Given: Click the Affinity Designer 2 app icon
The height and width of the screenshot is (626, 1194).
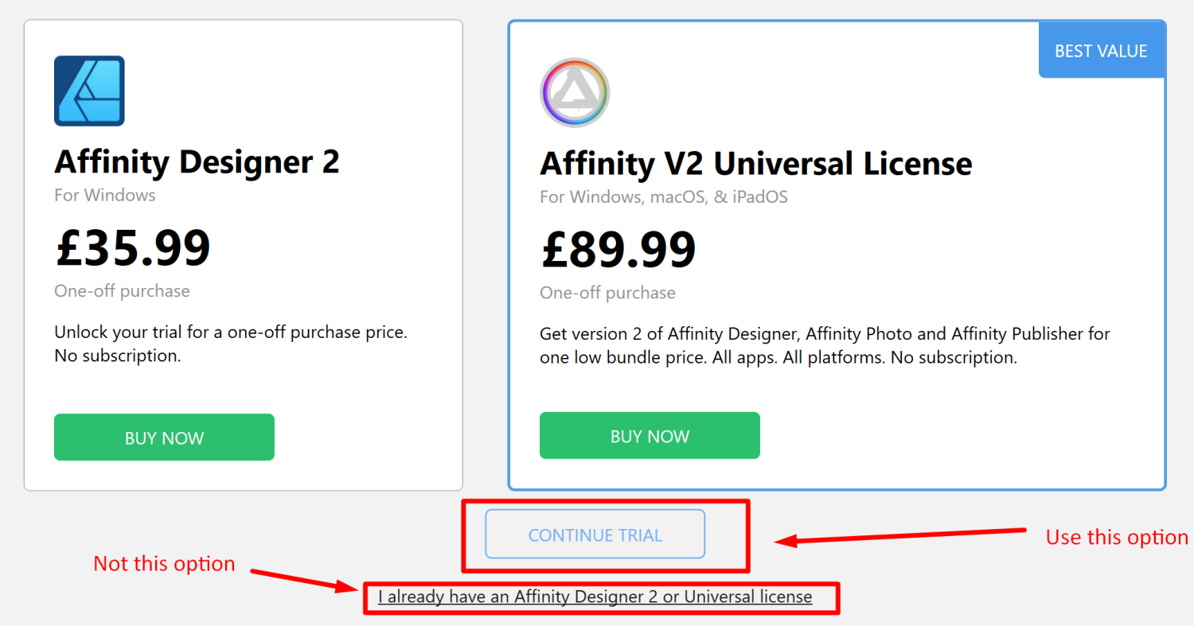Looking at the screenshot, I should click(x=89, y=91).
